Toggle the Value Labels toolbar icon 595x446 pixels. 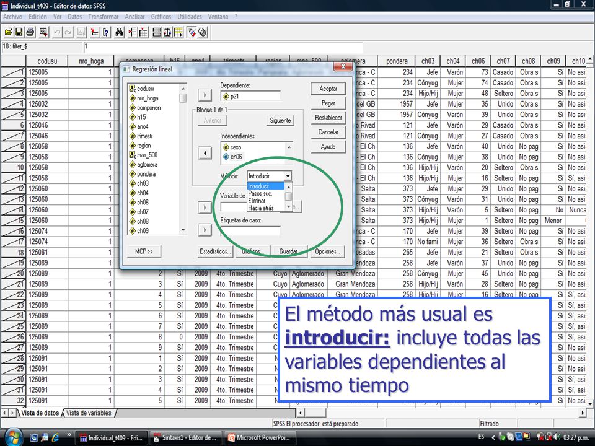click(192, 32)
